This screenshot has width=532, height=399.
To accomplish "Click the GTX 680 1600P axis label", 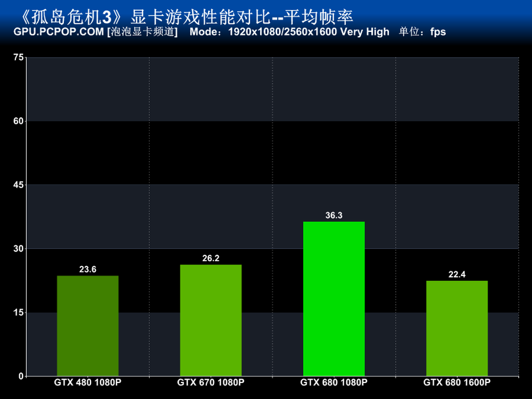I will coord(457,383).
